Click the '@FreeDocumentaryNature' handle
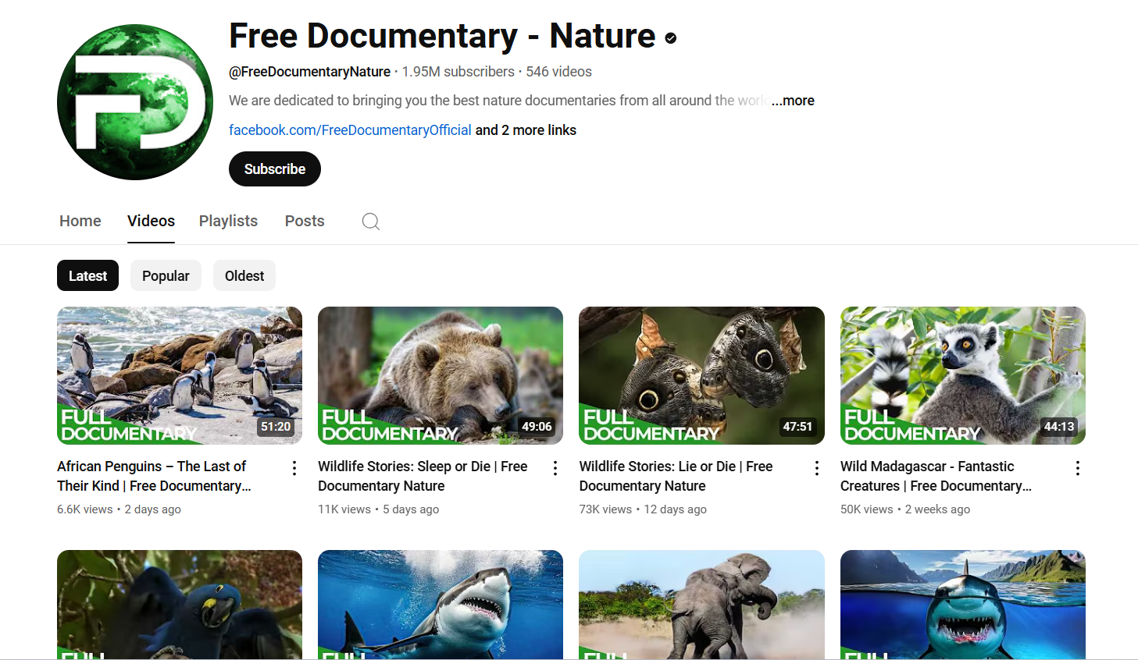The width and height of the screenshot is (1138, 660). [x=309, y=72]
